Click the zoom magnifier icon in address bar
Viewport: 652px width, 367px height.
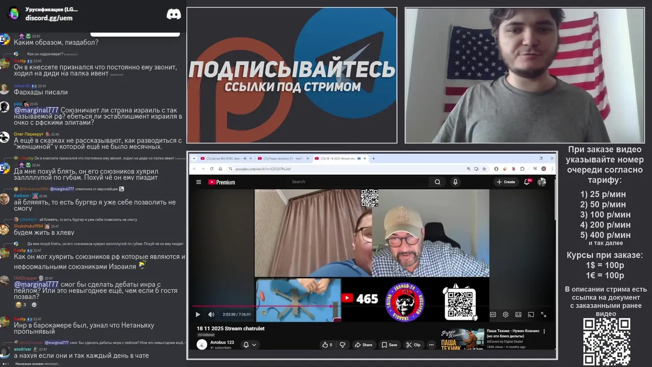(x=469, y=169)
